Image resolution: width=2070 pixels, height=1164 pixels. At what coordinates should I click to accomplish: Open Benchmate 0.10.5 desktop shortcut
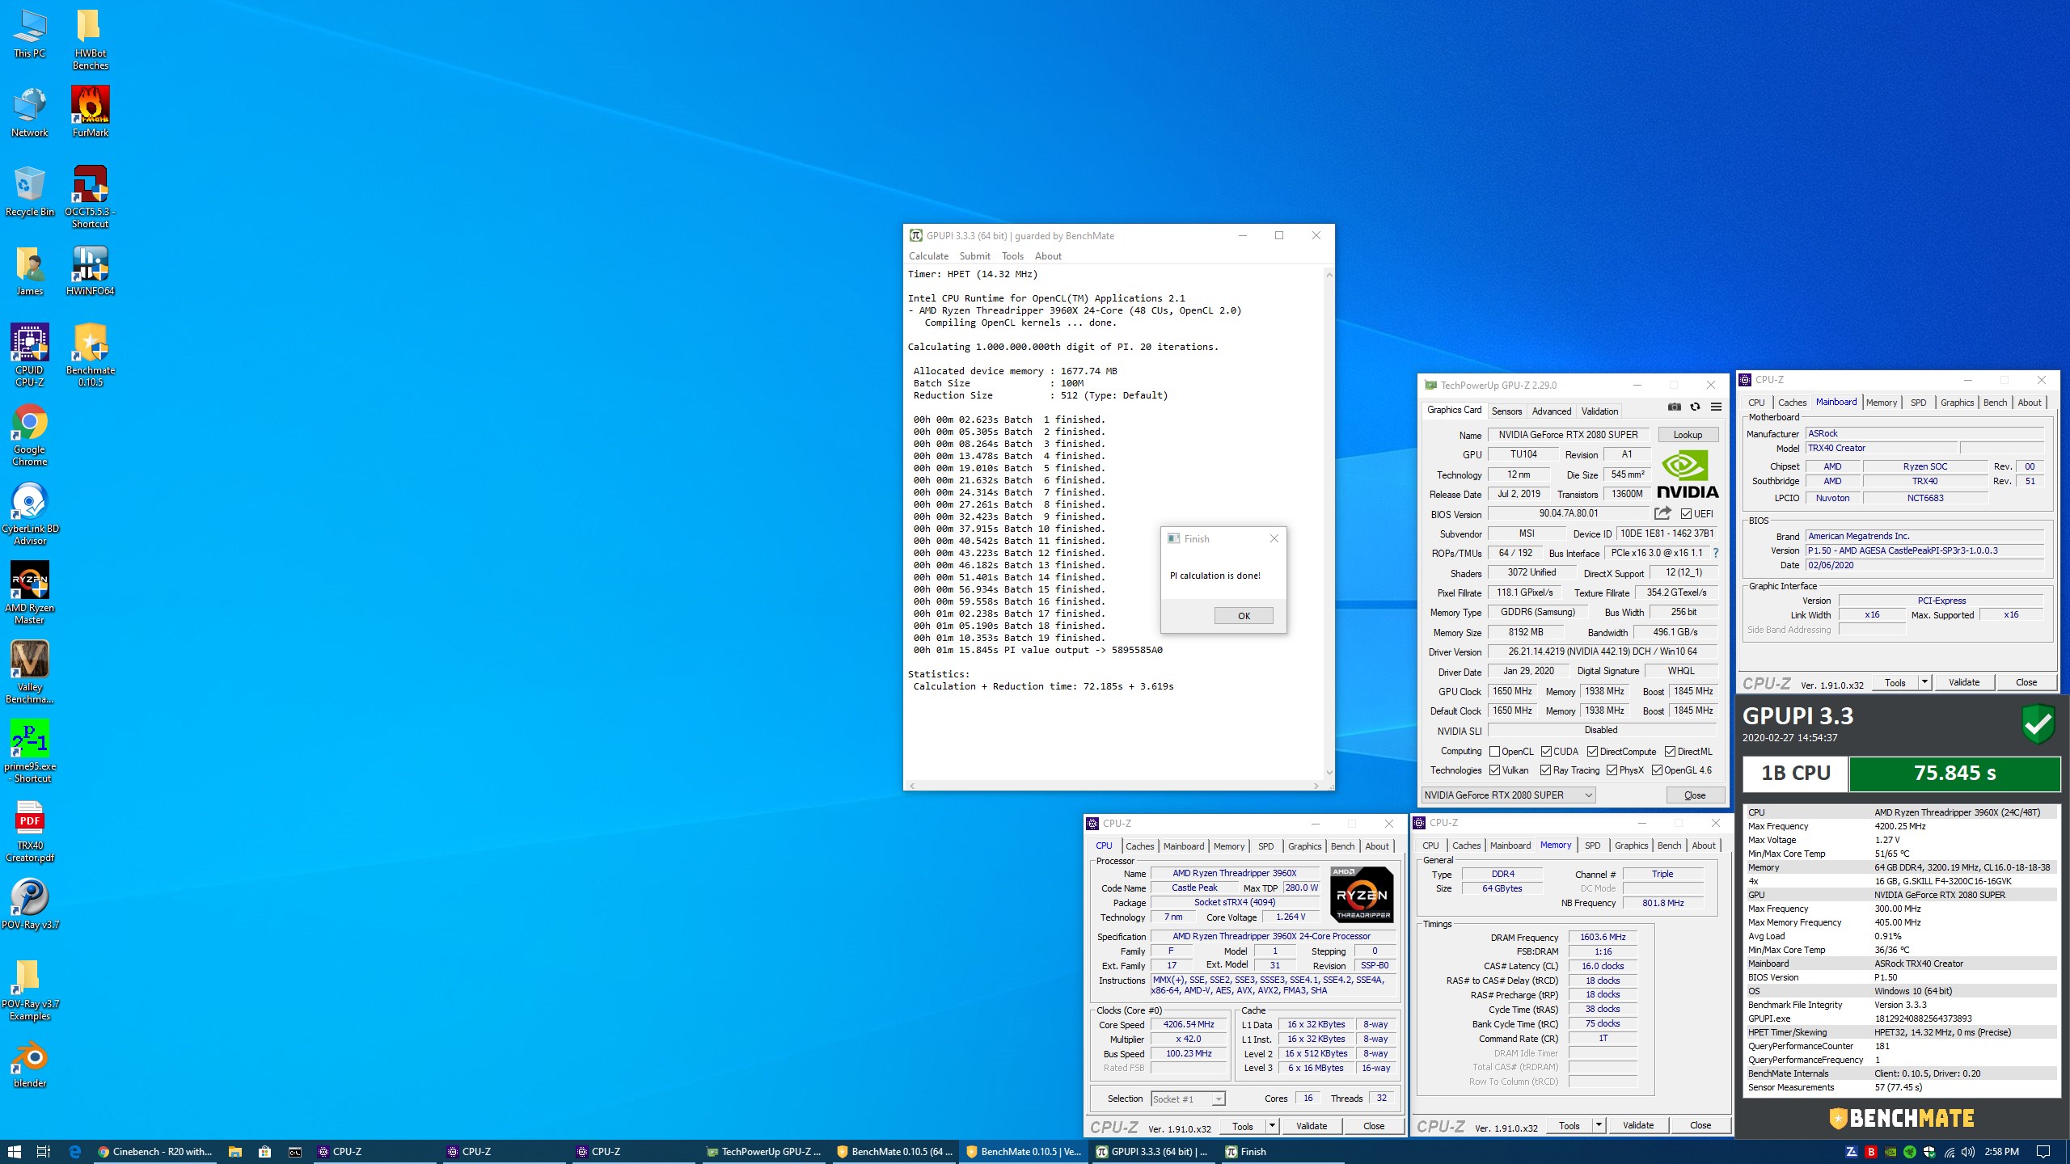(x=90, y=354)
